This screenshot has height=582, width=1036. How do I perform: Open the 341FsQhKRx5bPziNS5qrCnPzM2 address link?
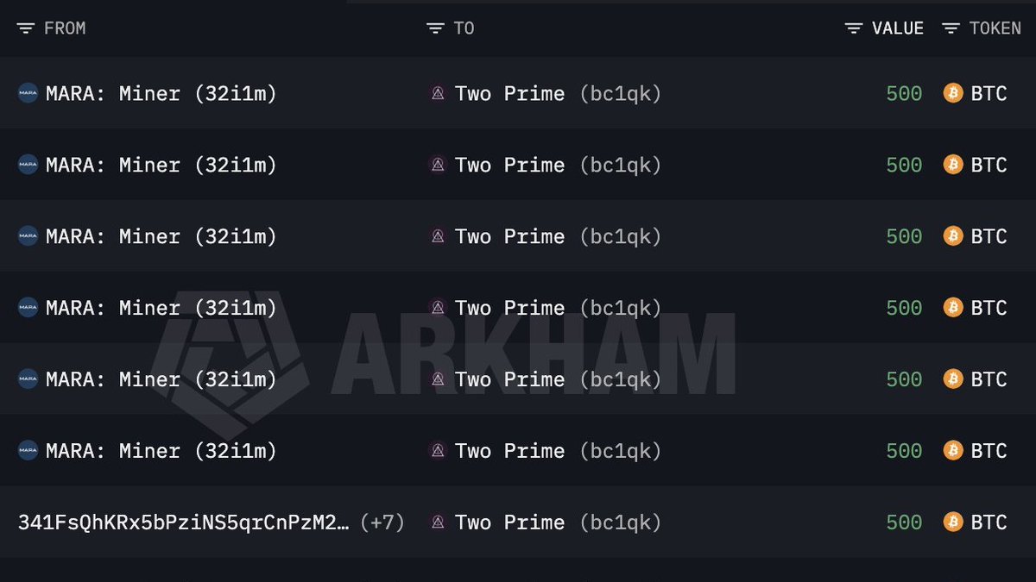pos(185,522)
